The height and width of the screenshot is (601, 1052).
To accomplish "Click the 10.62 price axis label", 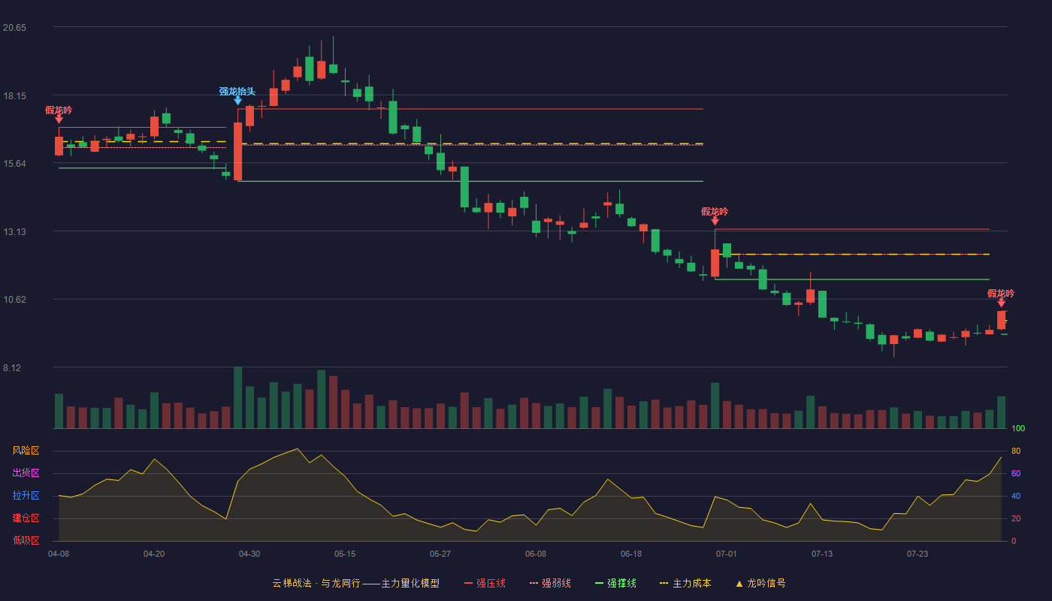I will [x=14, y=300].
